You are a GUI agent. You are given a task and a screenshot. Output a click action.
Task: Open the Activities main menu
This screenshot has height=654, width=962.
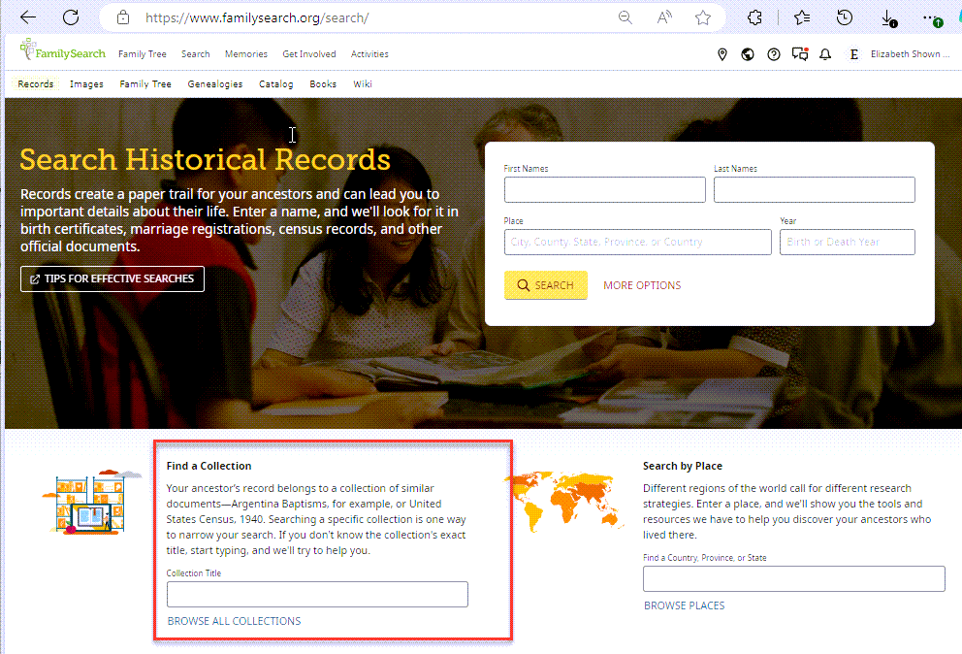coord(369,54)
